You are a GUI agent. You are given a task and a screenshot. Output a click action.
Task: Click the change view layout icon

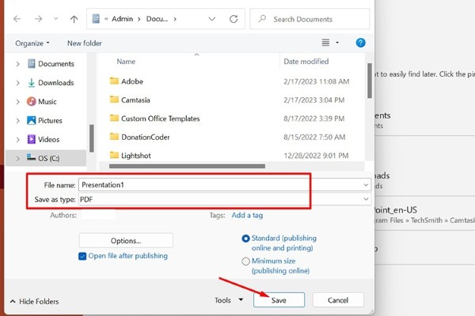(x=325, y=43)
